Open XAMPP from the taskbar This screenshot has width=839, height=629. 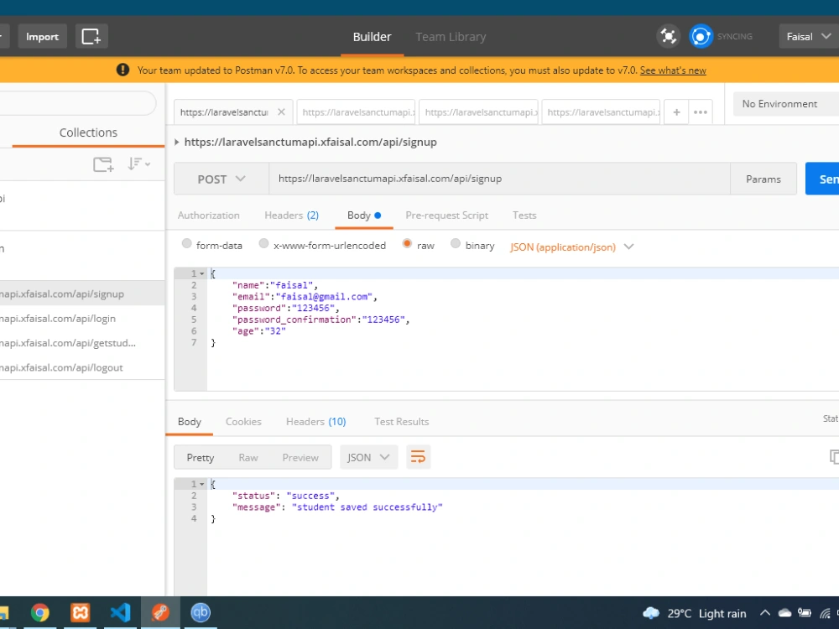81,612
